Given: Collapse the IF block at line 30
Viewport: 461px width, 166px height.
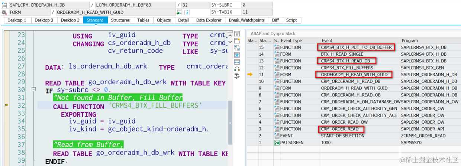Looking at the screenshot, I should [x=34, y=89].
